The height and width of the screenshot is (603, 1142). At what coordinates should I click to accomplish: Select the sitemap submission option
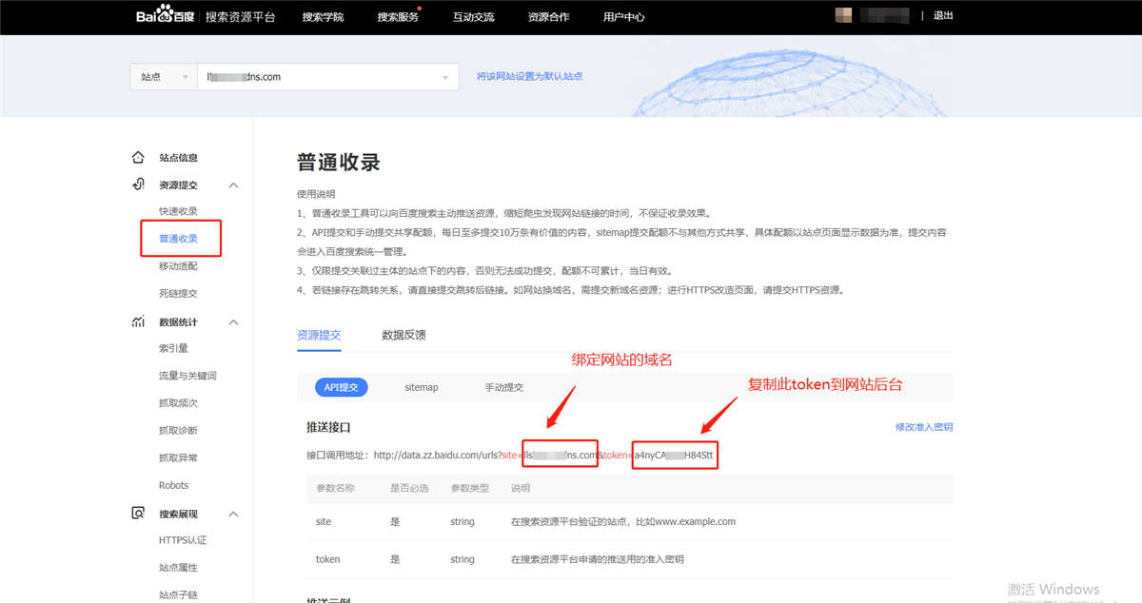click(x=421, y=387)
